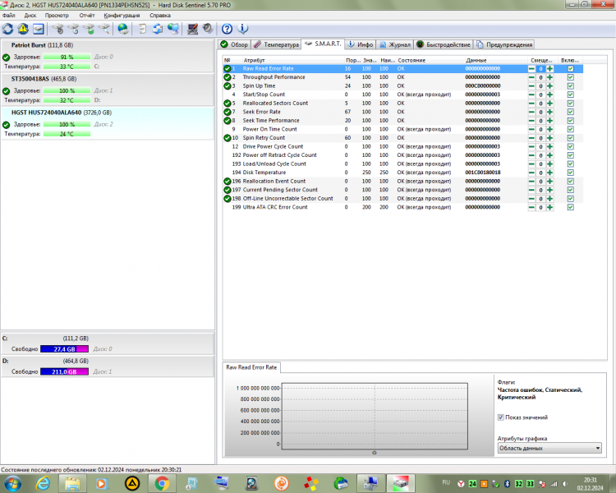Viewport: 616px width, 493px height.
Task: Start the short self-test disk icon
Action: [57, 29]
